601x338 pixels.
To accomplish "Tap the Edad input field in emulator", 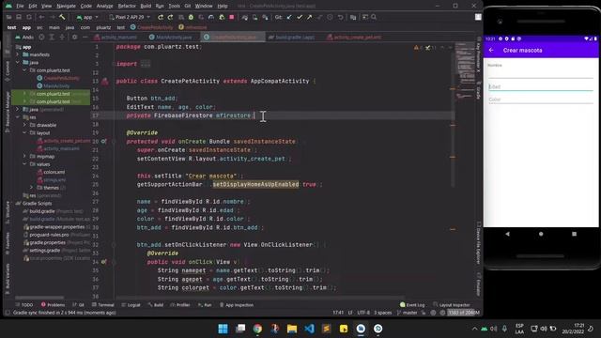I will [541, 87].
